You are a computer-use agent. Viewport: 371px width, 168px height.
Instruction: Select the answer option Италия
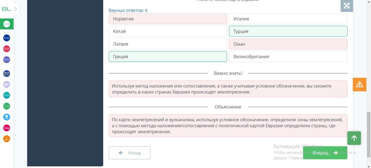(288, 19)
